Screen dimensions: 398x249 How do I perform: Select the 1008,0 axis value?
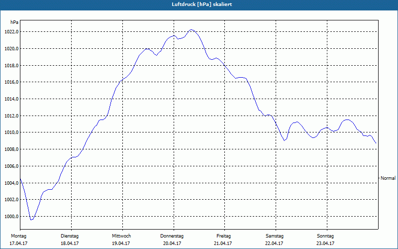point(11,149)
